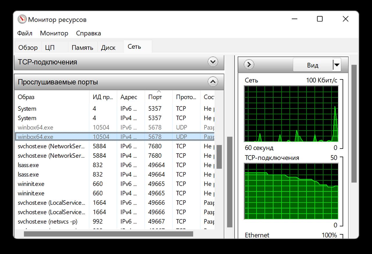Close the Resource Monitor window

pyautogui.click(x=345, y=19)
